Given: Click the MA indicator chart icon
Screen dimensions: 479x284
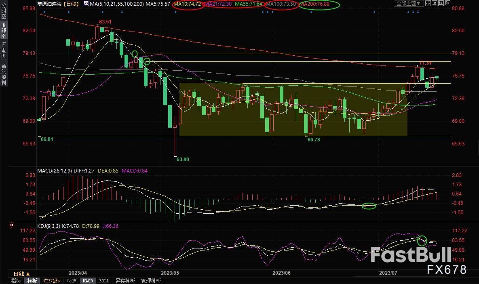Looking at the screenshot, I should pos(86,3).
